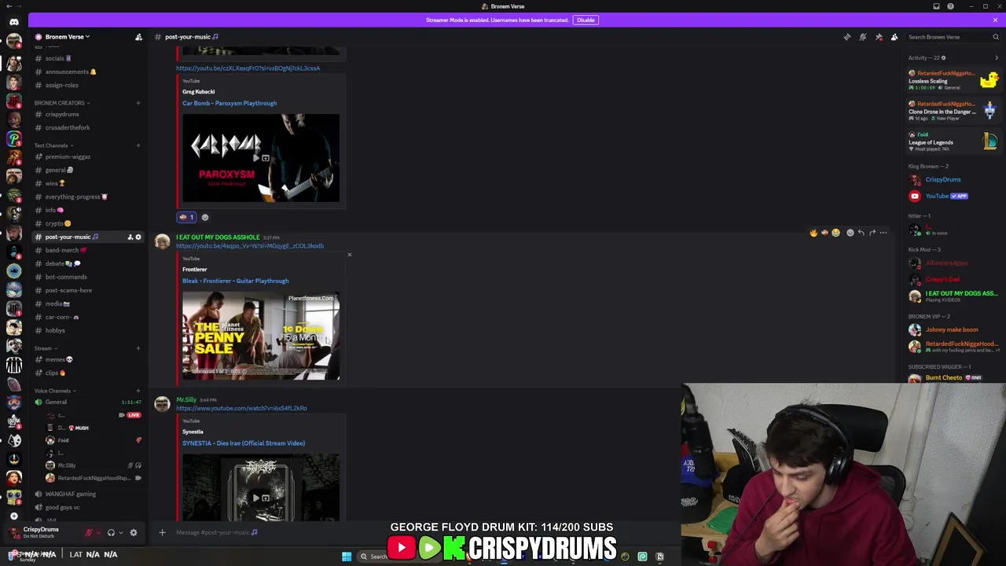The width and height of the screenshot is (1006, 566).
Task: Open League of Legends activity card
Action: (x=953, y=141)
